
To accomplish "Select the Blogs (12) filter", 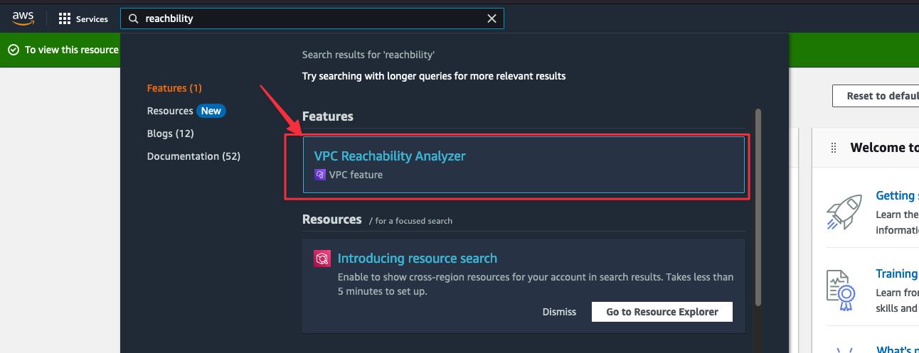I will tap(170, 134).
